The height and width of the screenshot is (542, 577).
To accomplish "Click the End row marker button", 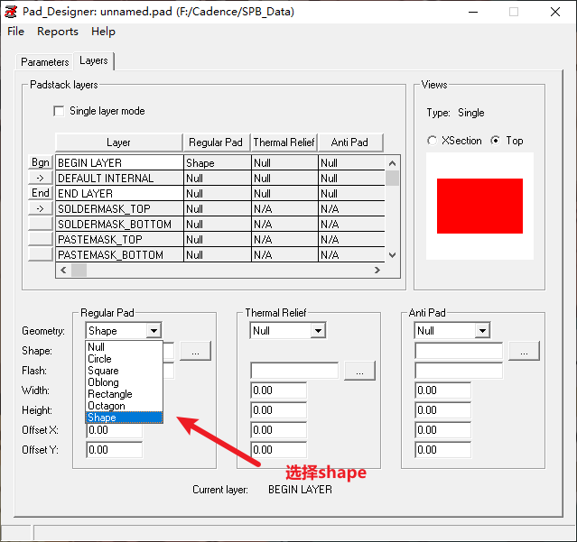I will point(41,193).
